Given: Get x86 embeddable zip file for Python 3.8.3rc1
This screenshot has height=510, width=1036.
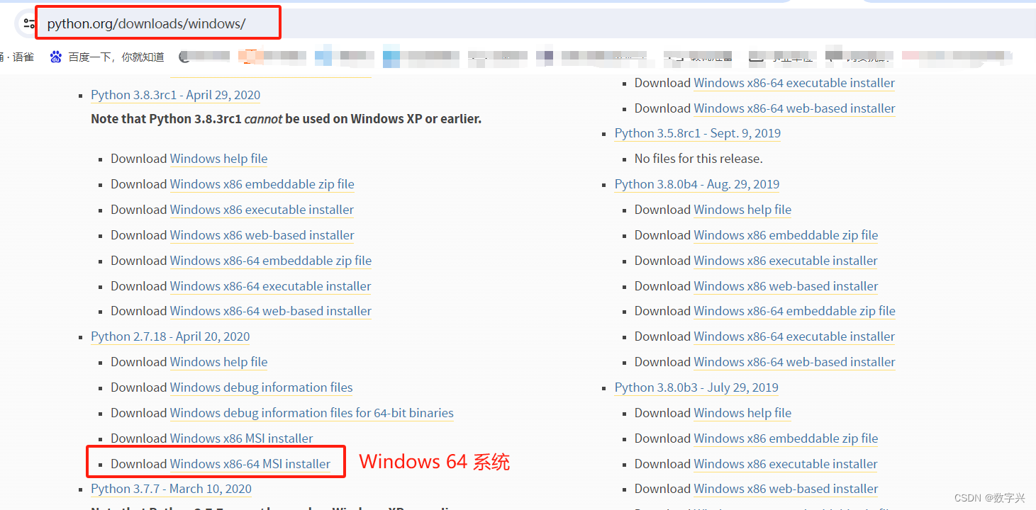Looking at the screenshot, I should pyautogui.click(x=262, y=184).
